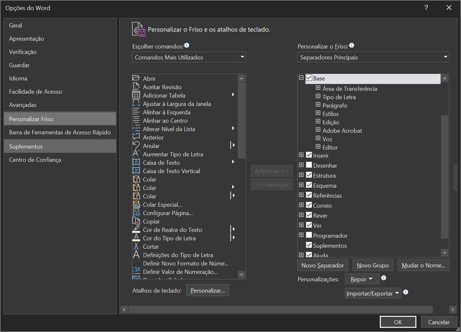
Task: Click the horizontal scrollbar at dialog bottom
Action: (x=280, y=309)
